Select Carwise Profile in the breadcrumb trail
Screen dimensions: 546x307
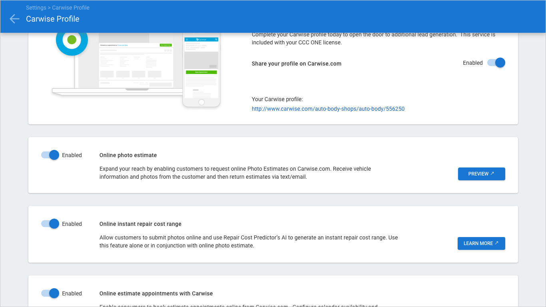pyautogui.click(x=71, y=8)
